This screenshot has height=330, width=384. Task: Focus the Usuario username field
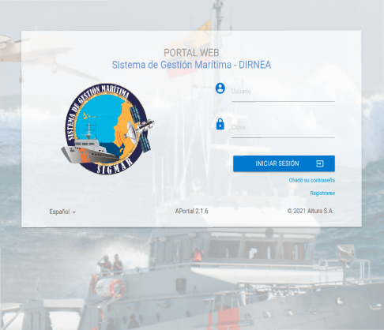(283, 92)
